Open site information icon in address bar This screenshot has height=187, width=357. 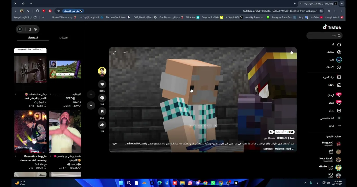point(321,11)
